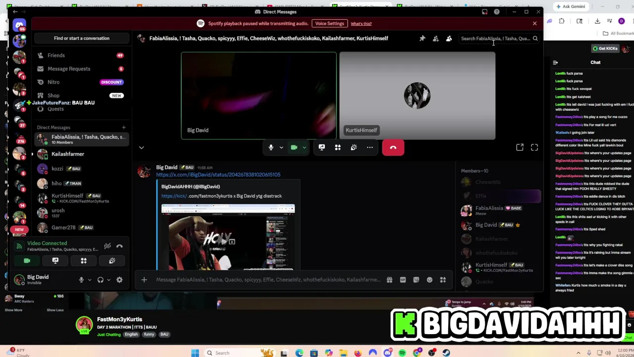Image resolution: width=634 pixels, height=357 pixels.
Task: Share your screen from call controls
Action: 321,147
